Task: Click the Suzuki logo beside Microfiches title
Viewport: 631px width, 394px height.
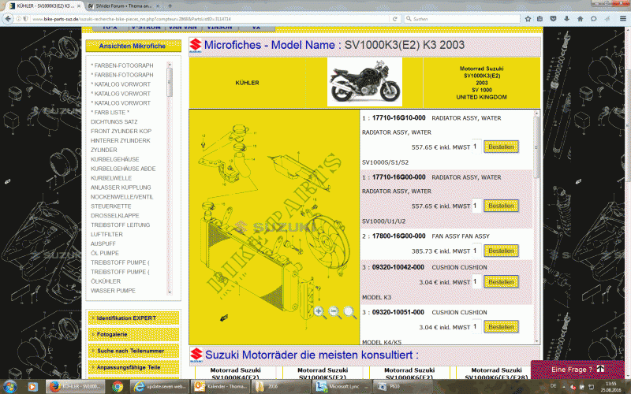Action: click(x=196, y=46)
